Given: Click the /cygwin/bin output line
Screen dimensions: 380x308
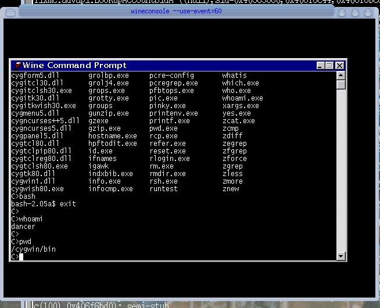Looking at the screenshot, I should [x=33, y=249].
